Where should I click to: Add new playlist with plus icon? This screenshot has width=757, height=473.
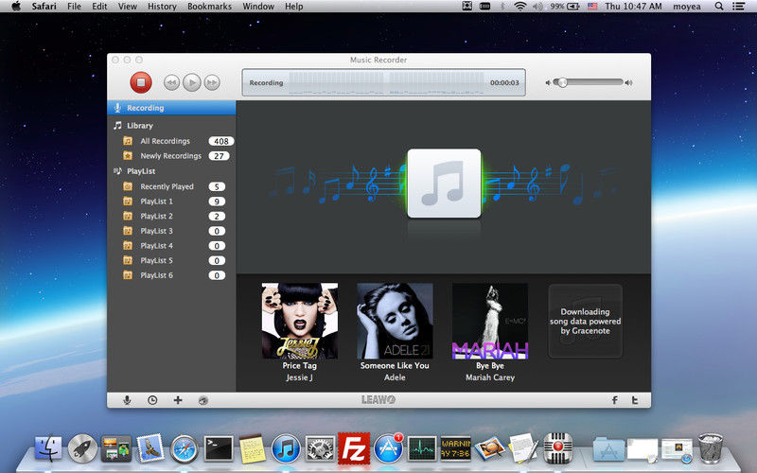(x=178, y=400)
